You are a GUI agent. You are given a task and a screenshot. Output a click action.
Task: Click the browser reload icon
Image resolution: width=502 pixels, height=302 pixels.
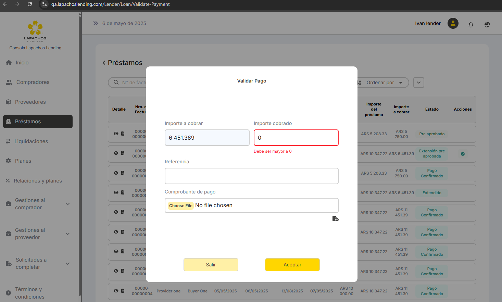(30, 4)
